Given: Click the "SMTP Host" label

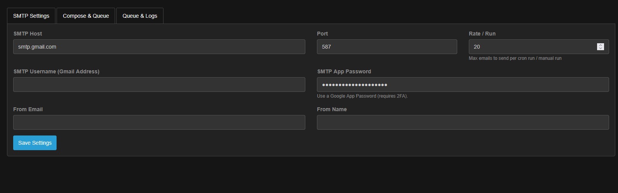Looking at the screenshot, I should coord(28,34).
